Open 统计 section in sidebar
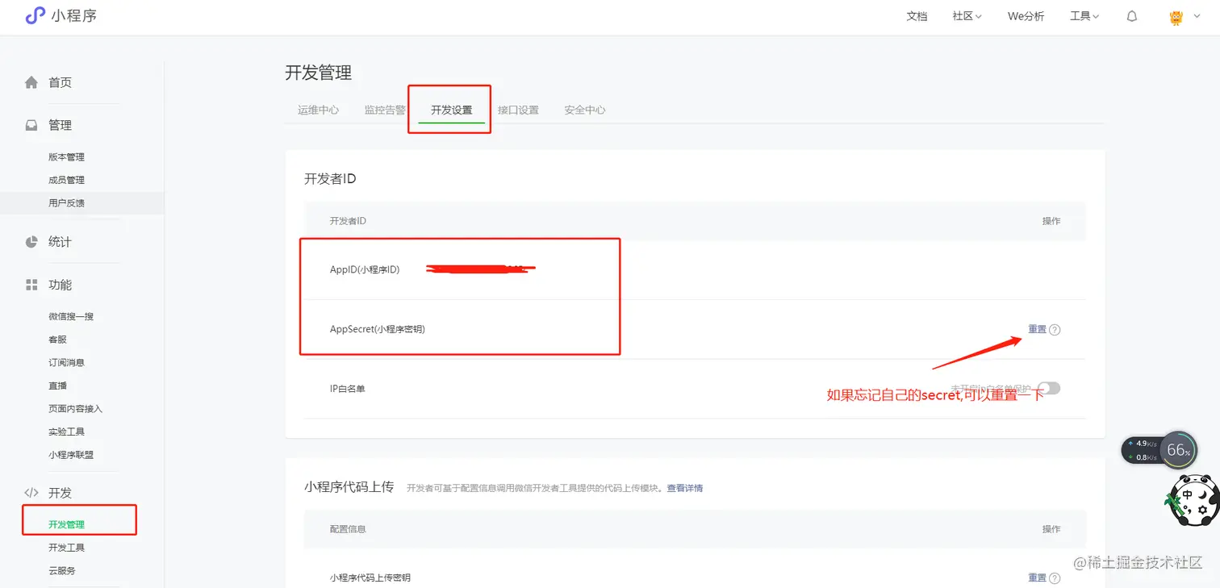This screenshot has height=588, width=1220. click(61, 242)
